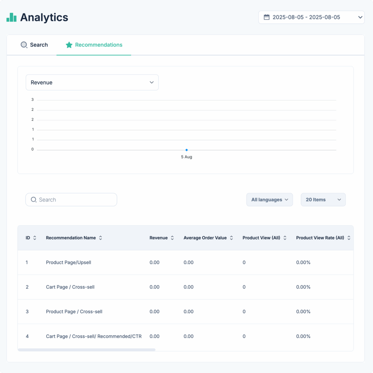Open the All languages filter dropdown
Viewport: 373px width, 373px height.
[x=270, y=200]
